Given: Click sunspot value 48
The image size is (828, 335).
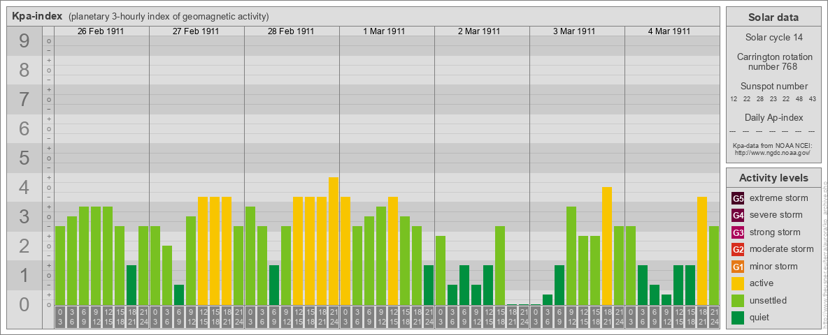Looking at the screenshot, I should (799, 99).
